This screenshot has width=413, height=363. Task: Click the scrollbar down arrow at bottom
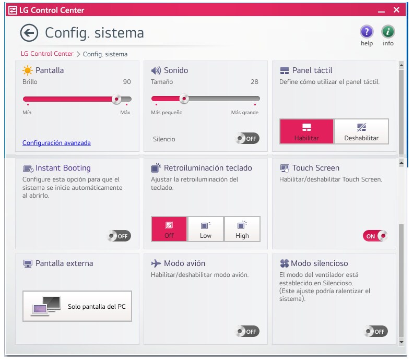(401, 342)
